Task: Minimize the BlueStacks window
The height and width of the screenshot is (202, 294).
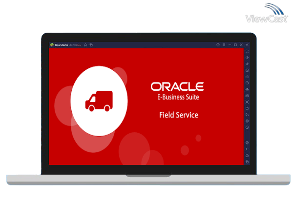Action: (230, 45)
